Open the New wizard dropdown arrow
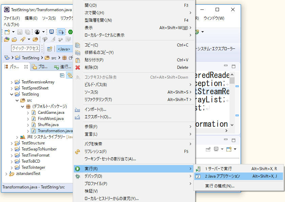 pyautogui.click(x=13, y=32)
